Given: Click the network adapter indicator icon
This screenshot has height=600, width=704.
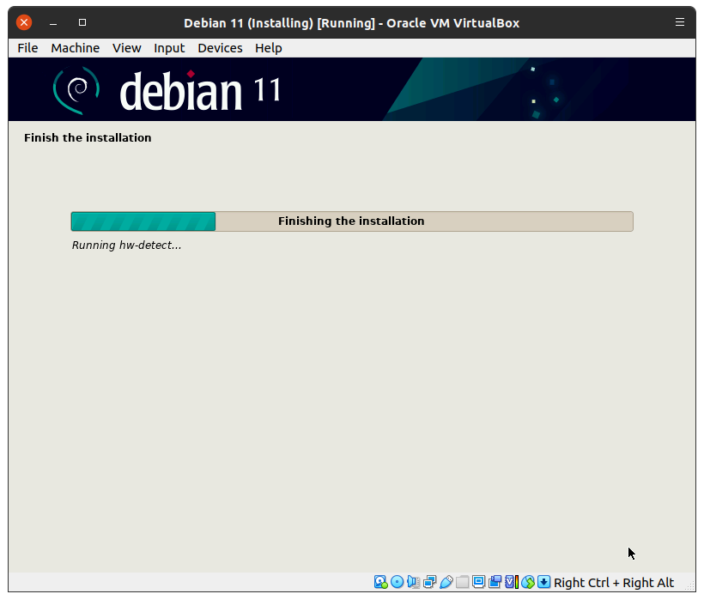Looking at the screenshot, I should click(x=429, y=582).
